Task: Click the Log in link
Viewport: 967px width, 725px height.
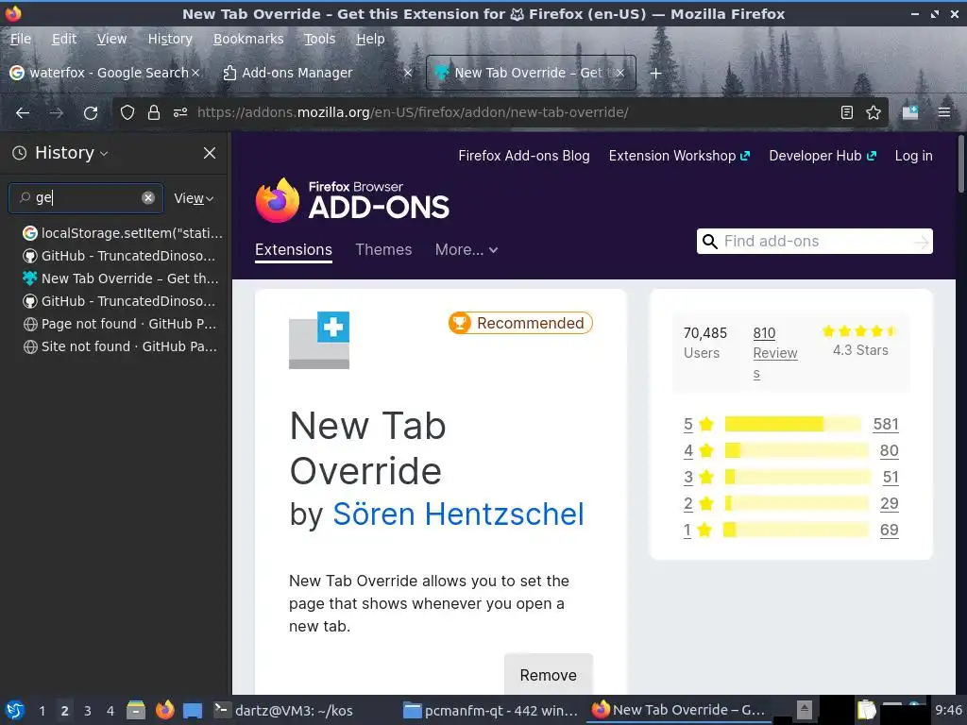Action: coord(913,156)
